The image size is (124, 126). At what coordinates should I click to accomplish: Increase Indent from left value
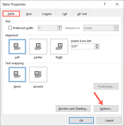coord(97,45)
